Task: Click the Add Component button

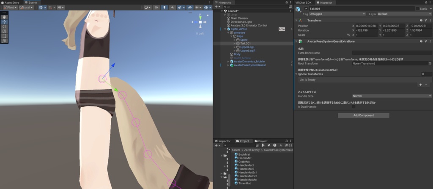Action: click(x=363, y=116)
